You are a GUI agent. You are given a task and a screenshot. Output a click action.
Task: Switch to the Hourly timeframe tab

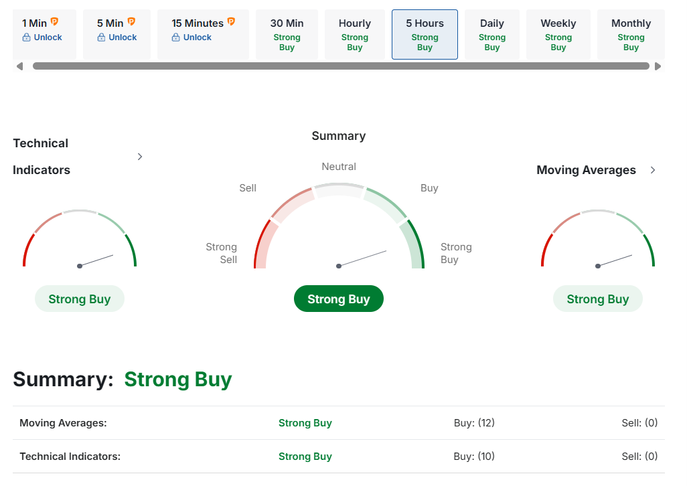(354, 34)
